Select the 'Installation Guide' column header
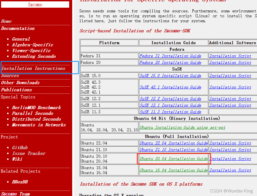Viewport: 257px width, 196px height. (x=174, y=43)
